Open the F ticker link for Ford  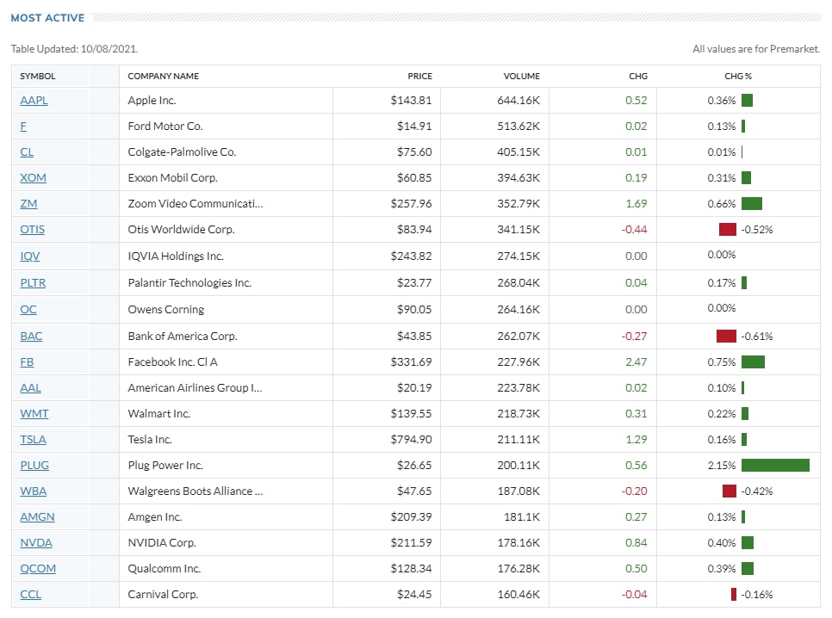[x=23, y=127]
